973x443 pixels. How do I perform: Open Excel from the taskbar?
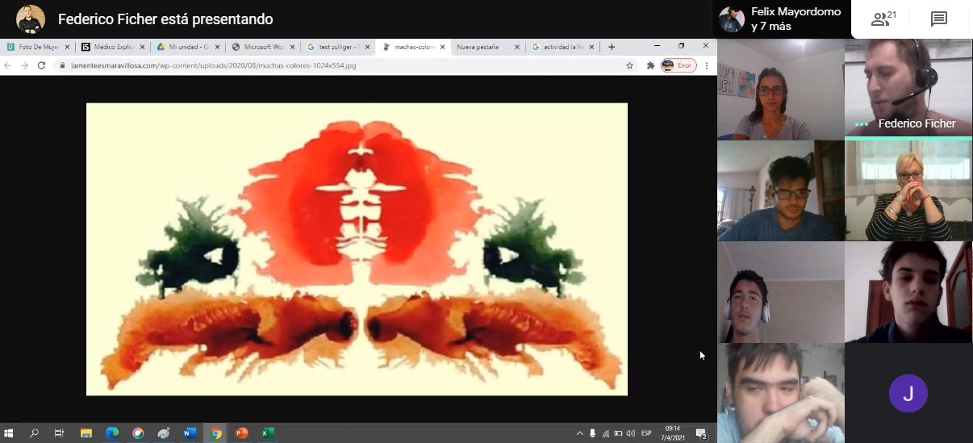pos(267,433)
